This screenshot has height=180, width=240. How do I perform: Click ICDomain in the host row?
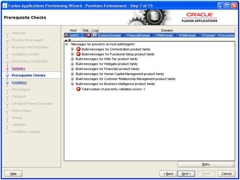pyautogui.click(x=208, y=35)
